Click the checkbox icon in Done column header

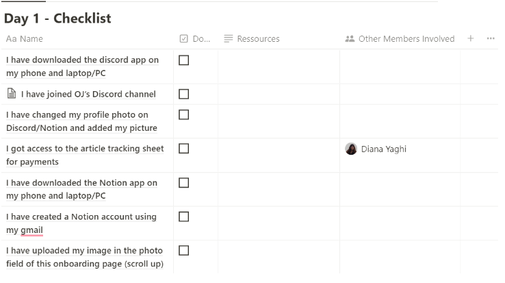(183, 39)
